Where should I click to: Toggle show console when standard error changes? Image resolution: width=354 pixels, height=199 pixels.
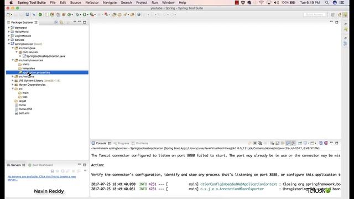(x=293, y=143)
